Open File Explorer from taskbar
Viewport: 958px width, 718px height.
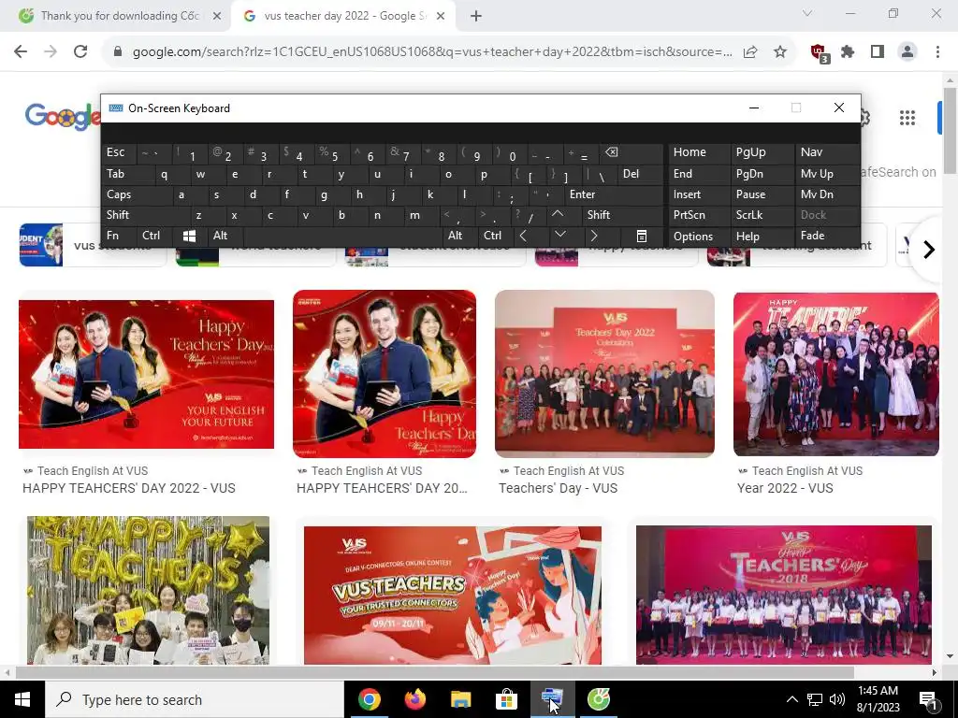[460, 699]
